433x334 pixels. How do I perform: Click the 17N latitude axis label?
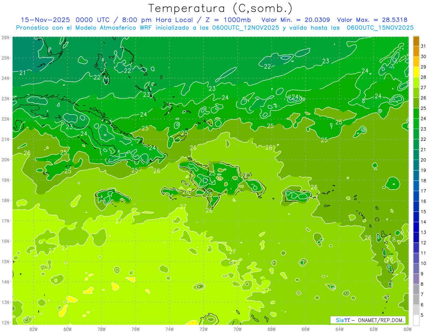(x=5, y=221)
